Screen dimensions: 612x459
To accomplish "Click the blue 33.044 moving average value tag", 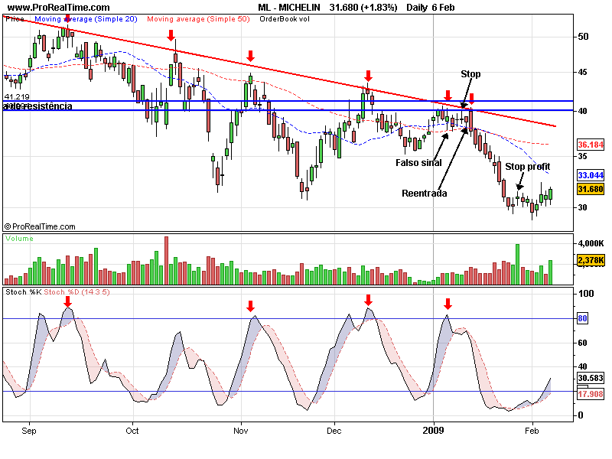I will click(591, 175).
